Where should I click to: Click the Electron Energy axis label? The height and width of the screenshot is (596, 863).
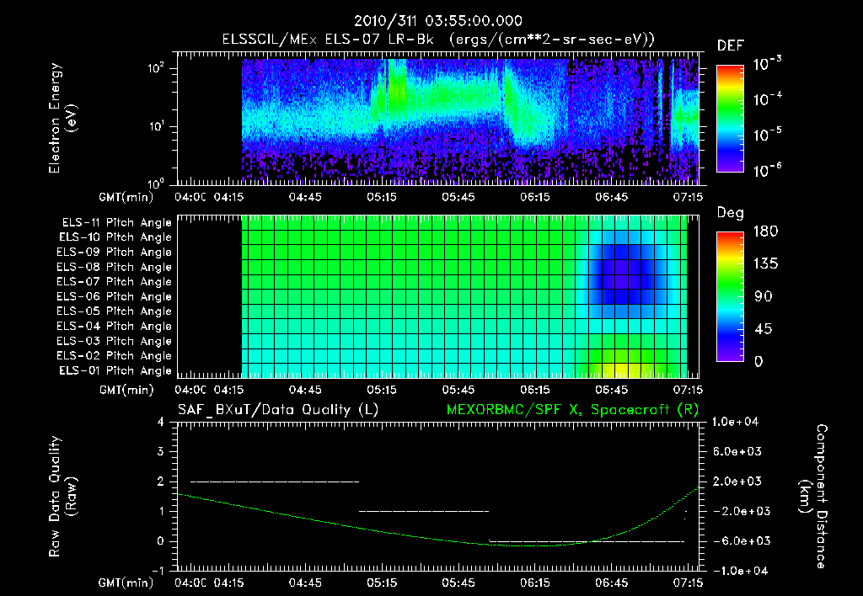[x=62, y=118]
